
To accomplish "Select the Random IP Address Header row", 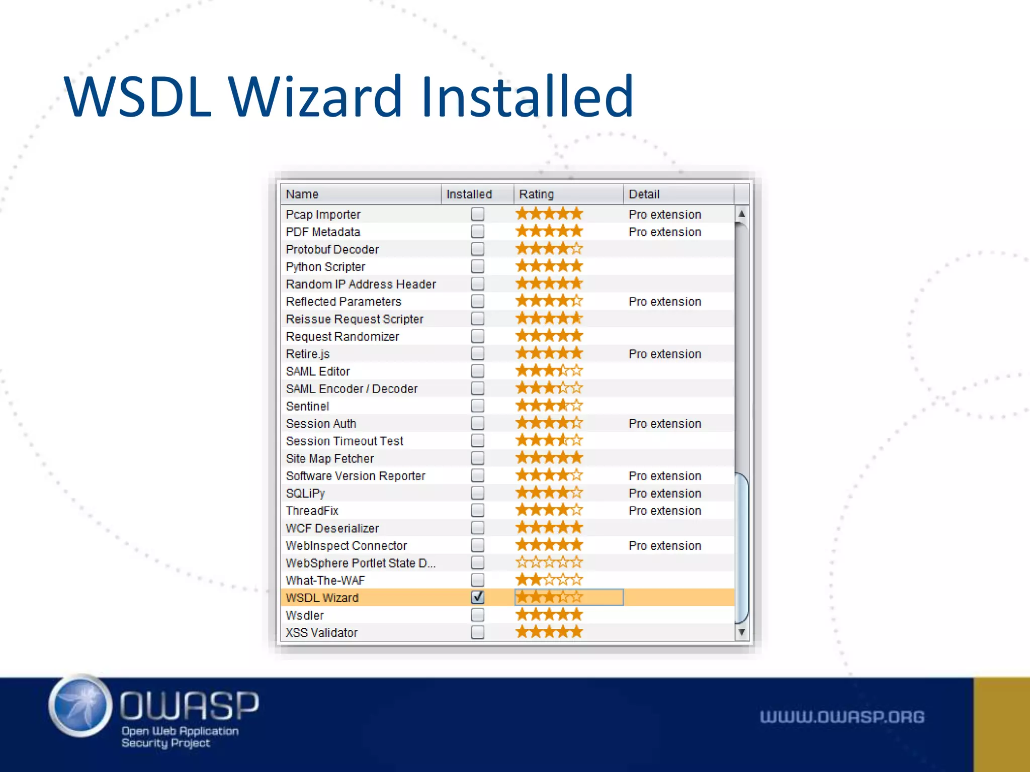I will click(x=507, y=284).
